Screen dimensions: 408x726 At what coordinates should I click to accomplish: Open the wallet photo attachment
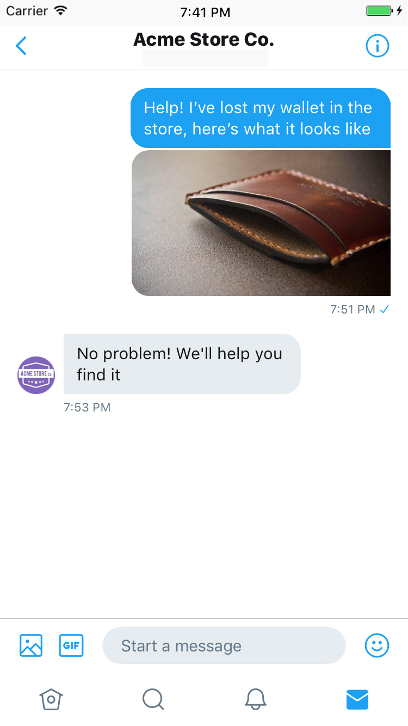(x=261, y=223)
